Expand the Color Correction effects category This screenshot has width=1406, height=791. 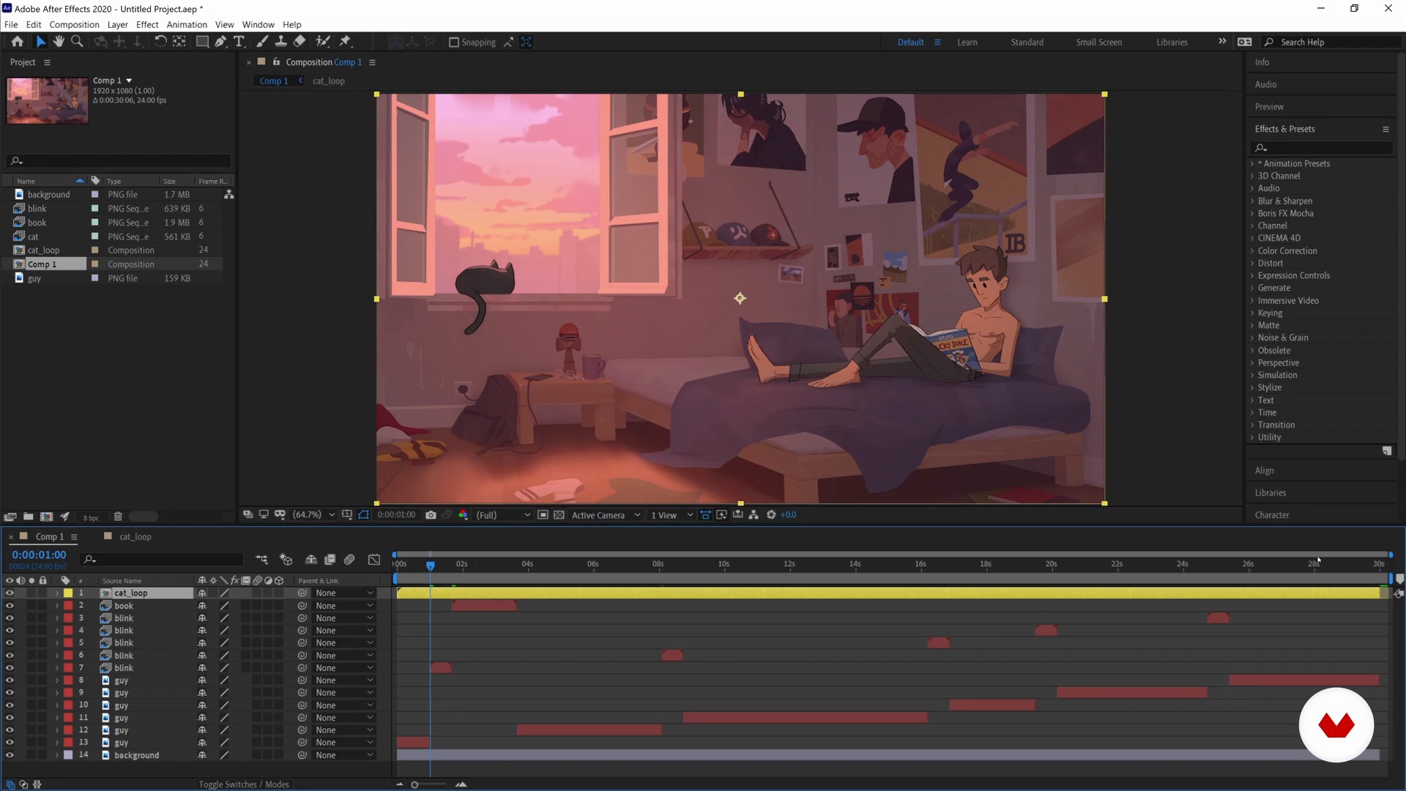coord(1252,250)
